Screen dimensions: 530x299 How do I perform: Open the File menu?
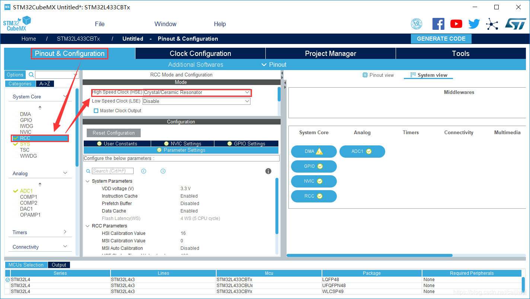click(100, 24)
